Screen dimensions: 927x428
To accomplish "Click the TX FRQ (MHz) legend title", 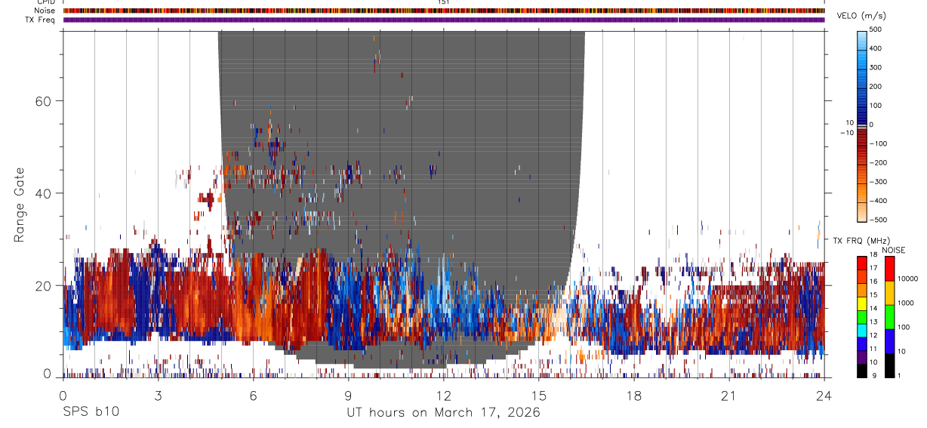I will [x=862, y=240].
